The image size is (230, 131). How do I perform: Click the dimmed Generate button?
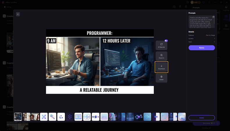pyautogui.click(x=206, y=123)
